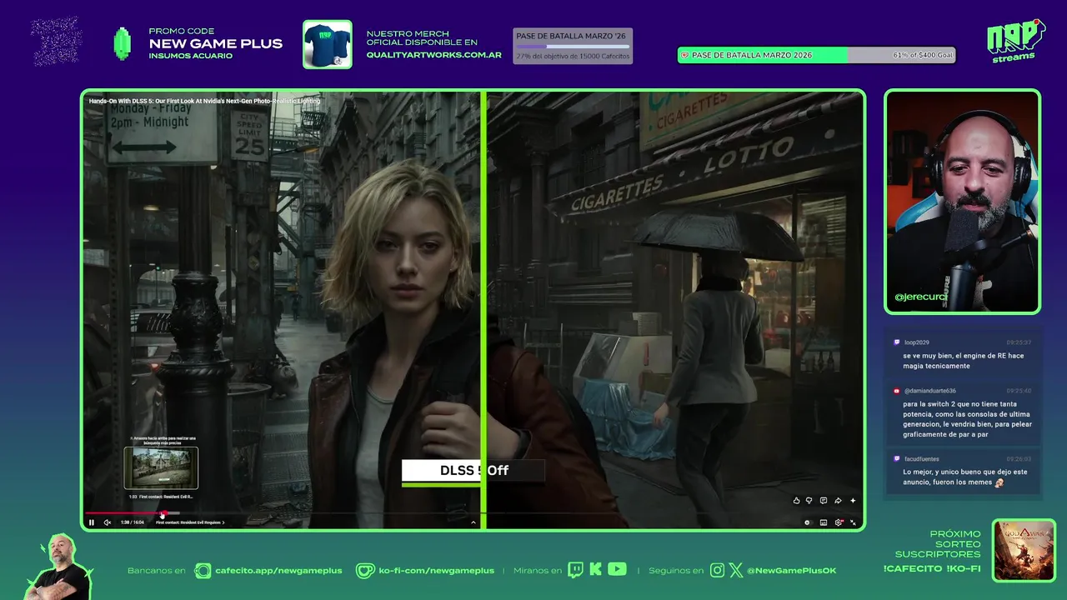Click the 'DLSS 5 Off' label in the video
The width and height of the screenshot is (1067, 600).
click(x=473, y=471)
